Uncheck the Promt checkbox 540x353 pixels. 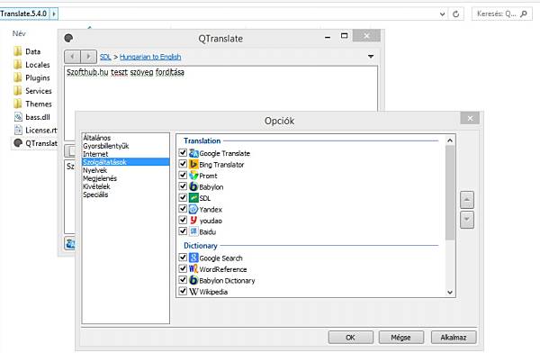point(183,175)
